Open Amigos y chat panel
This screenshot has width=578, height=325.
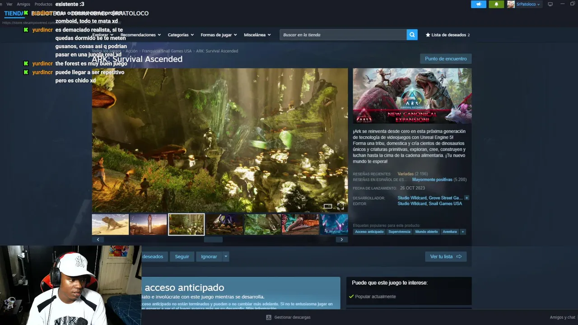click(x=563, y=317)
